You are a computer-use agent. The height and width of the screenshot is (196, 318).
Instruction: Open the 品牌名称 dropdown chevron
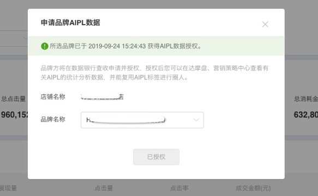click(x=196, y=120)
